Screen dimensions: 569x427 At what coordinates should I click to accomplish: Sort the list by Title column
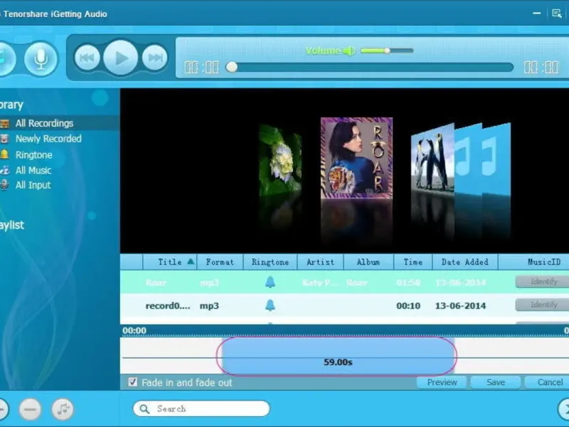click(x=170, y=262)
